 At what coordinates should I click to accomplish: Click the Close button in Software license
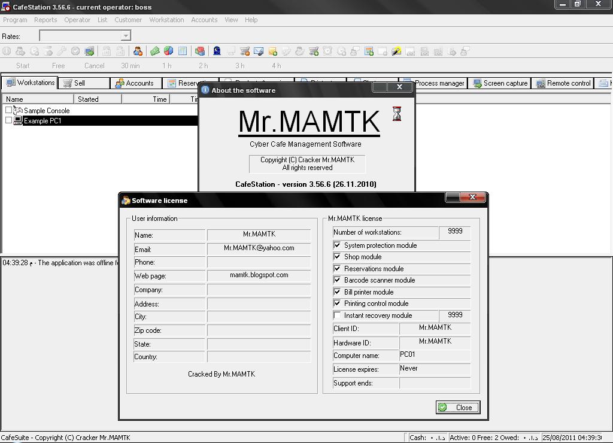pyautogui.click(x=457, y=407)
